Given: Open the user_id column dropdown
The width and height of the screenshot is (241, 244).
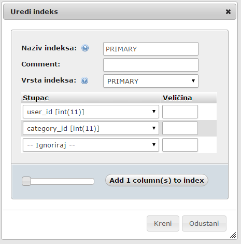Looking at the screenshot, I should coord(91,112).
